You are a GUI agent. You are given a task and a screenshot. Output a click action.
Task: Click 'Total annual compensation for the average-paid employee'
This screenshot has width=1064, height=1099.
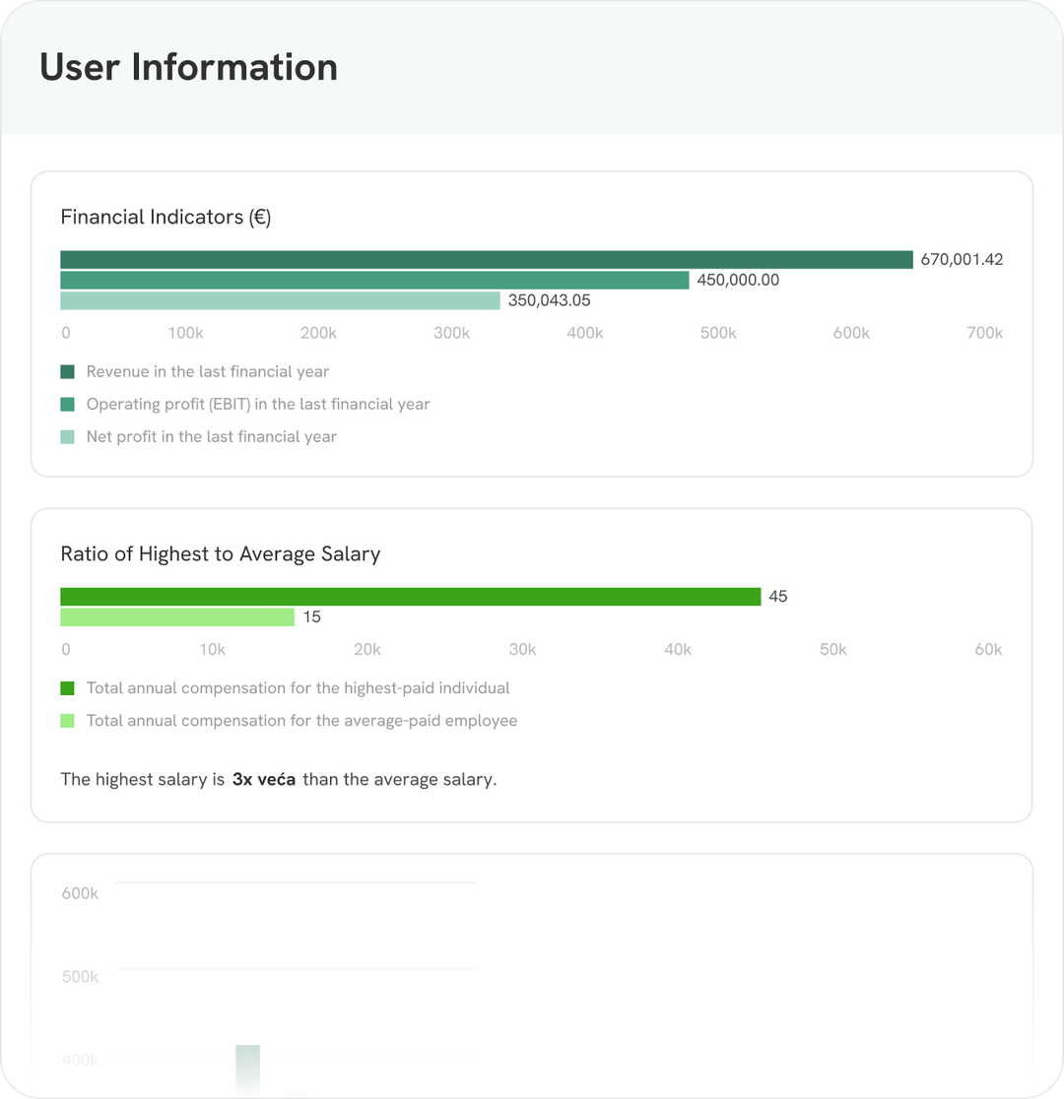pos(301,721)
